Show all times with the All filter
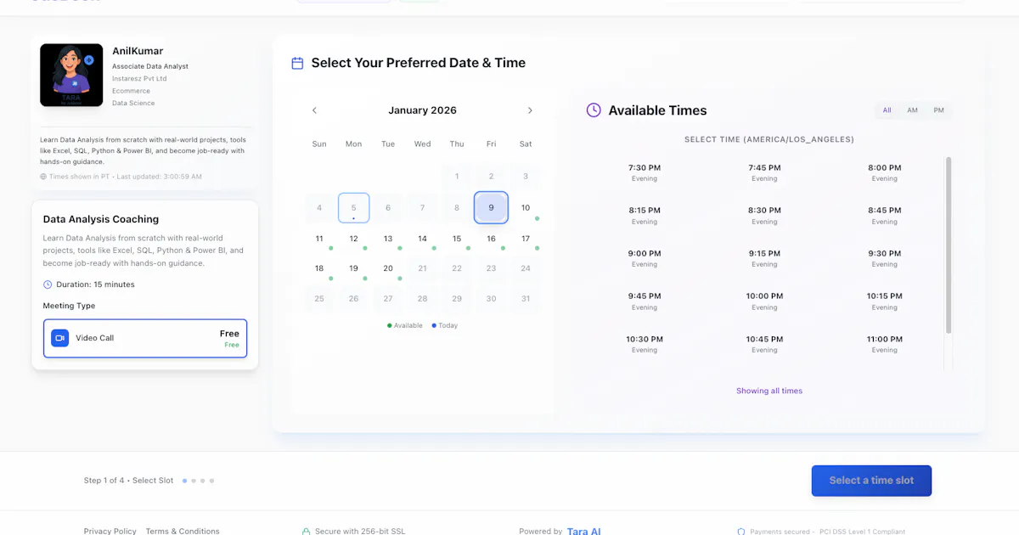 887,110
